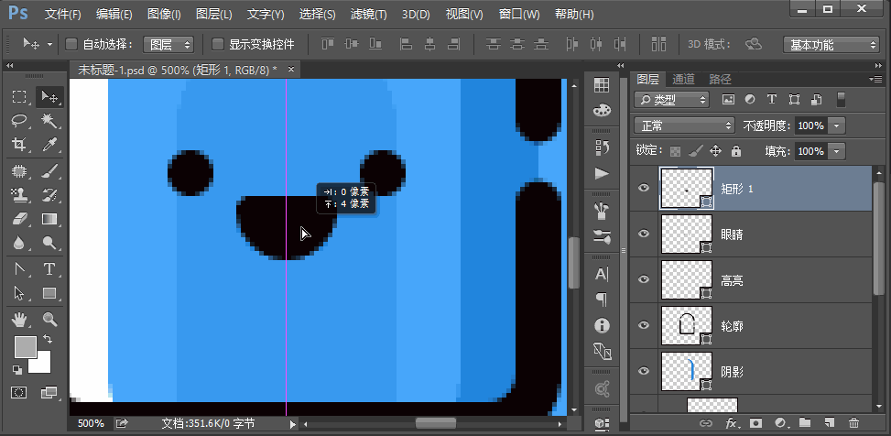
Task: Select the Lasso tool
Action: coord(18,121)
